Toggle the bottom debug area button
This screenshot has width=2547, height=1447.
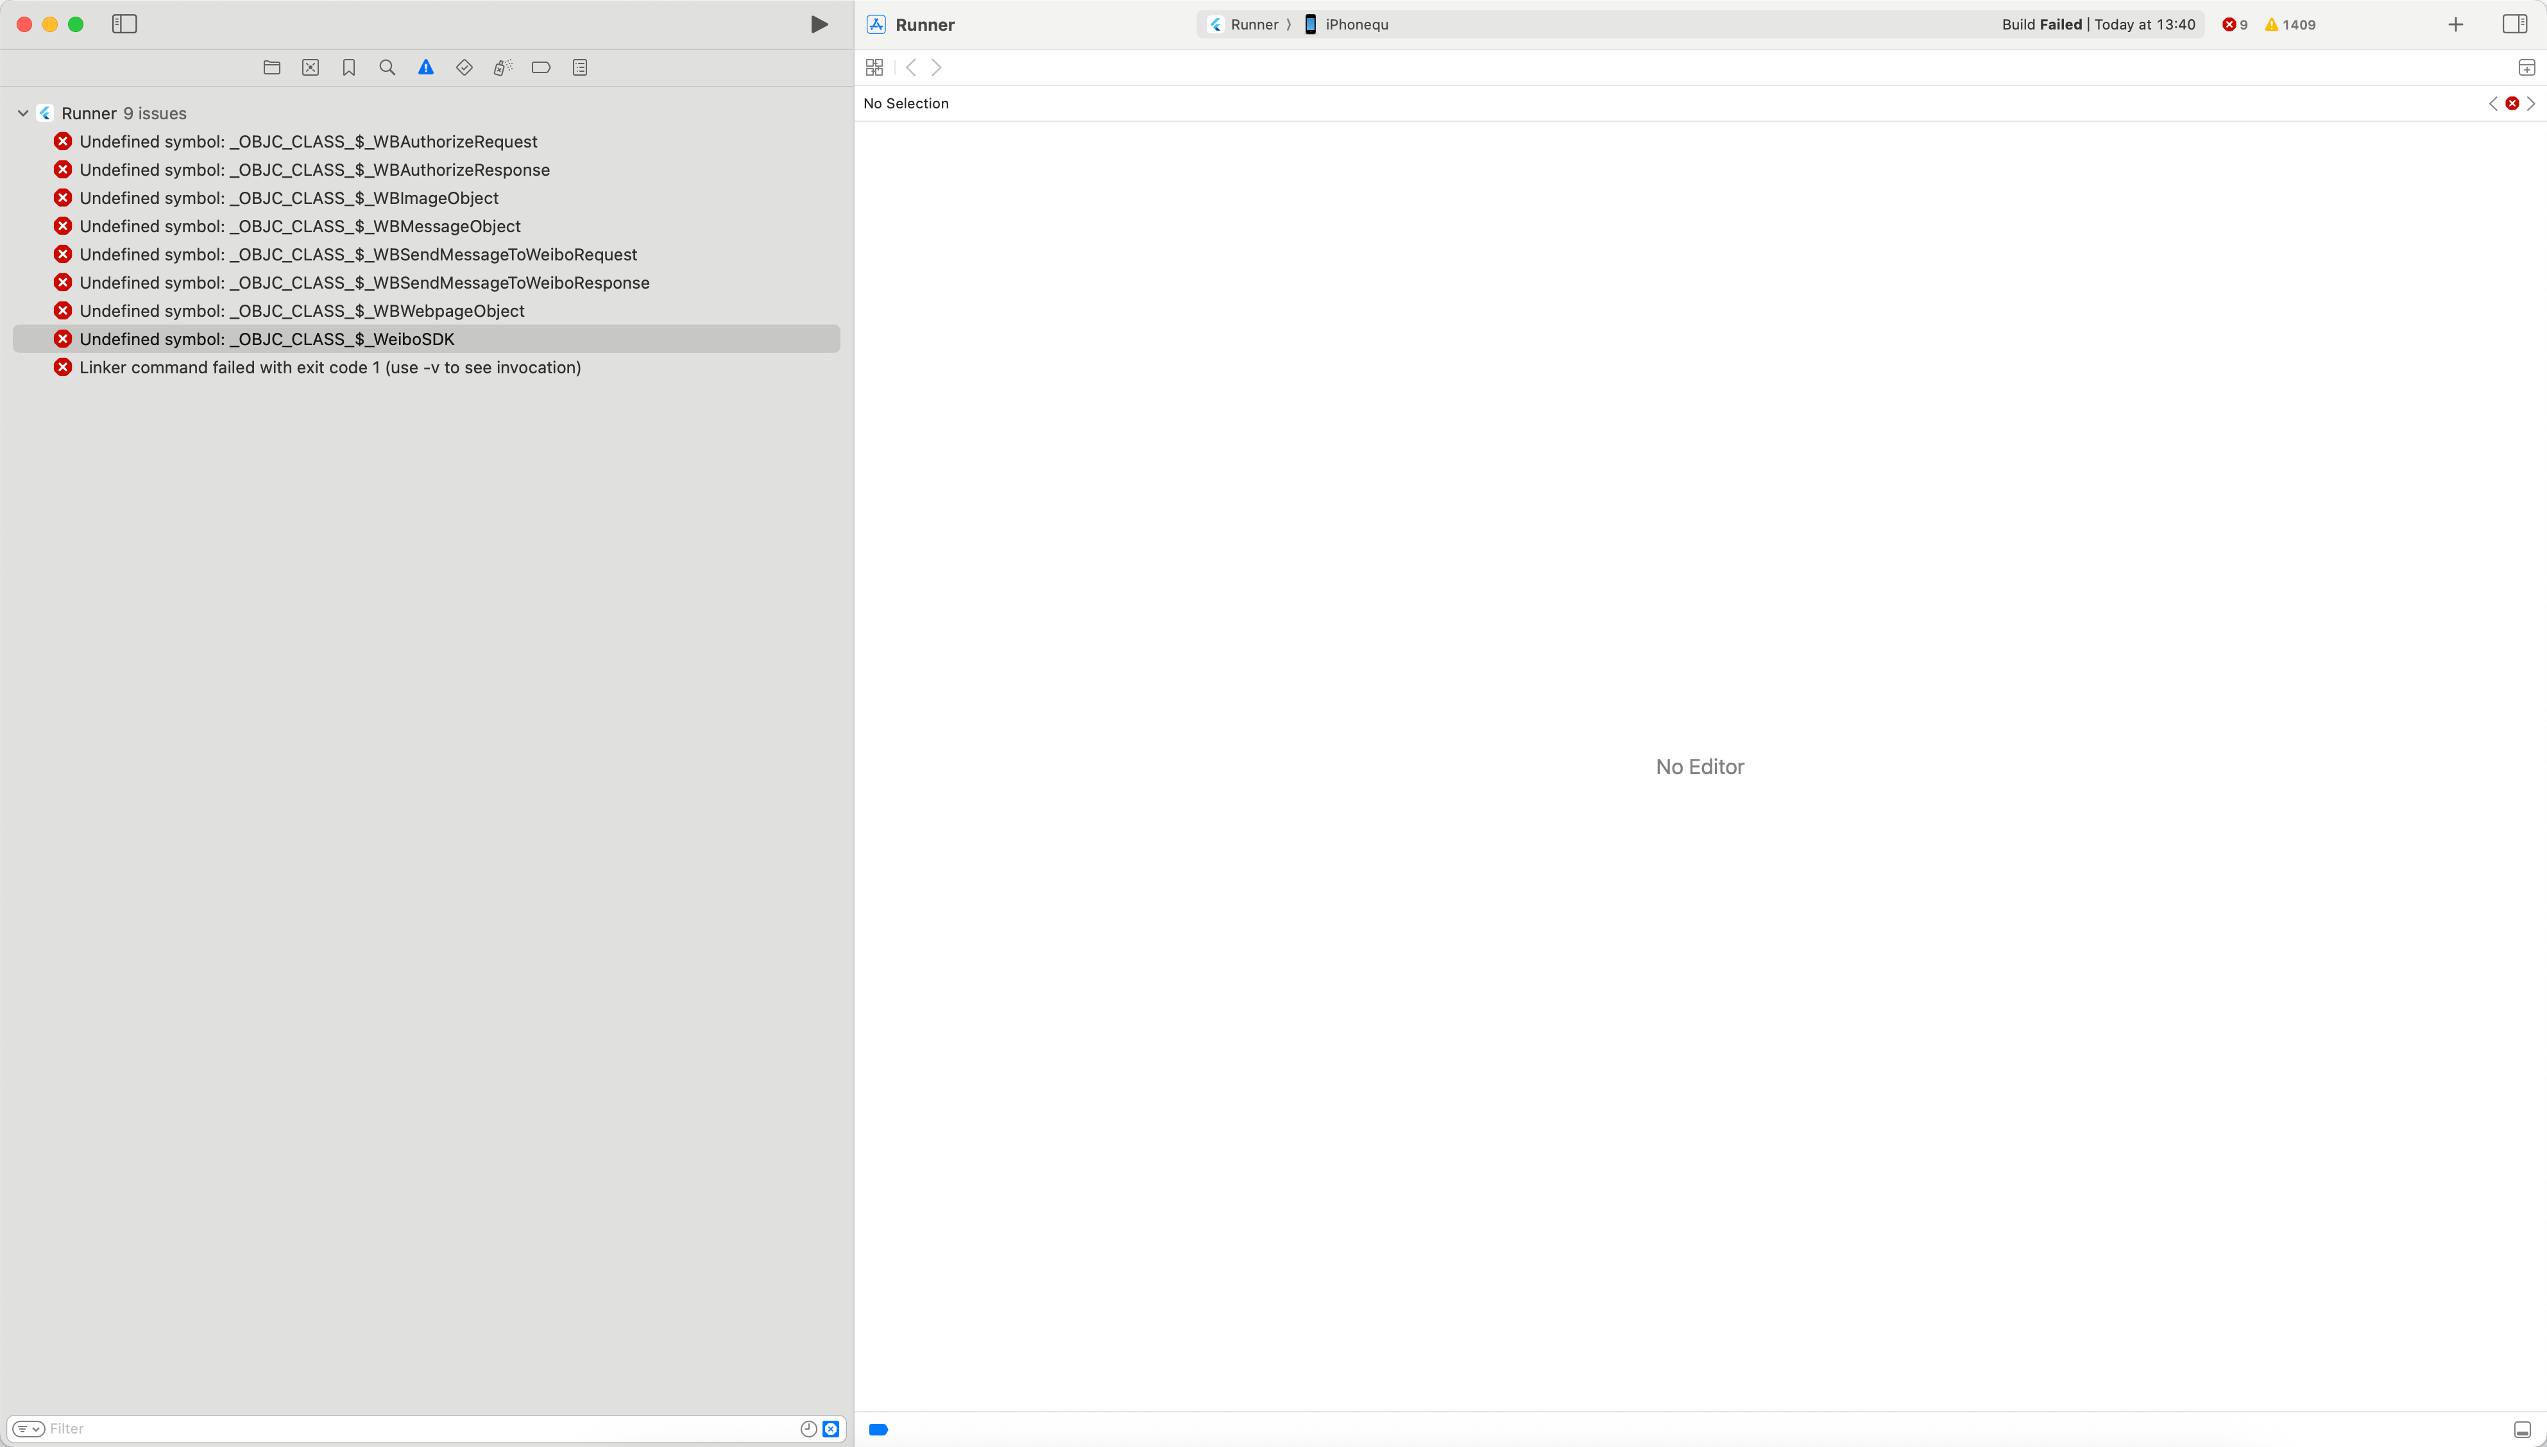coord(2522,1429)
